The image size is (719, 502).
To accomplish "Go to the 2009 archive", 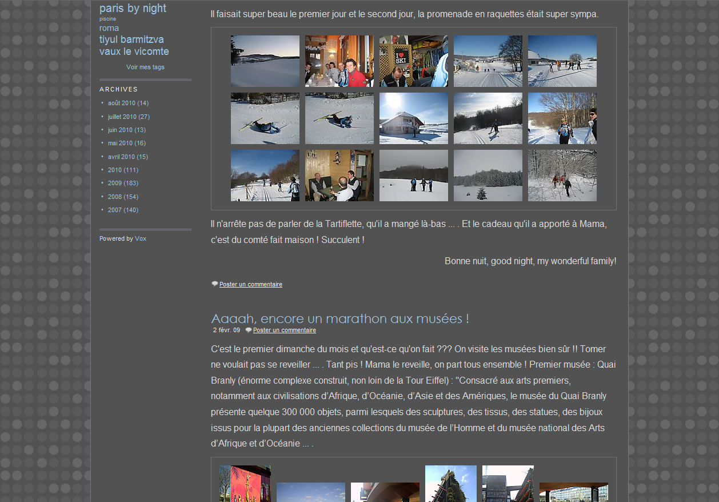I will (115, 183).
